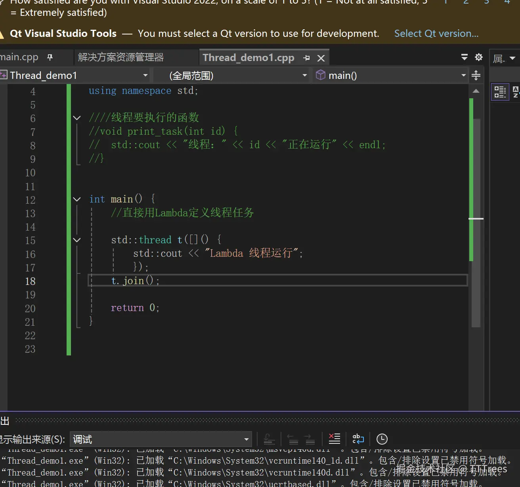Viewport: 520px width, 487px height.
Task: Collapse the std::thread lambda block
Action: coord(77,240)
